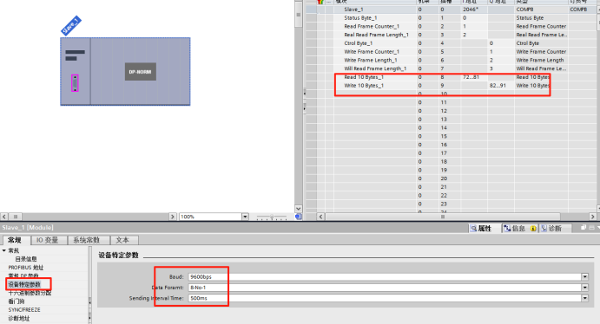Click the colored filter icon in table header

click(x=320, y=2)
